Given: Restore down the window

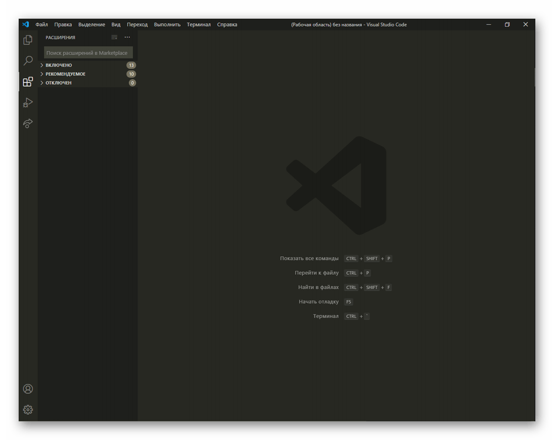Looking at the screenshot, I should tap(507, 25).
